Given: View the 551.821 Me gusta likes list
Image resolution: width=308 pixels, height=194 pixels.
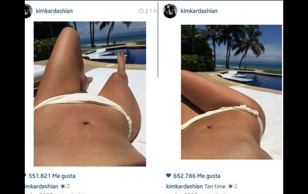Looking at the screenshot, I should 52,176.
